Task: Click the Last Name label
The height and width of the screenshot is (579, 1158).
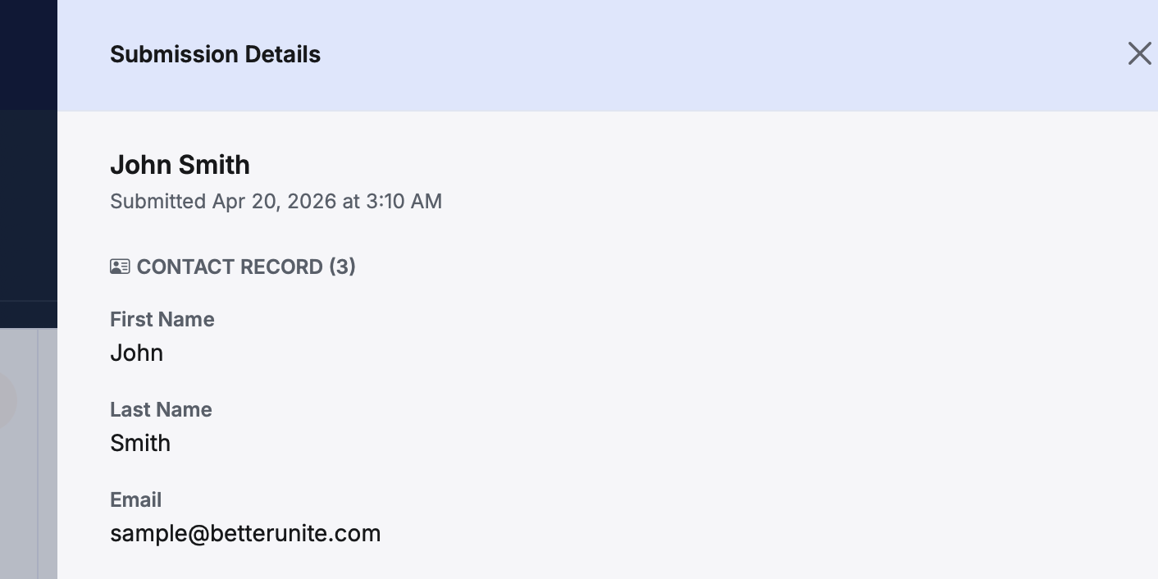Action: [161, 409]
